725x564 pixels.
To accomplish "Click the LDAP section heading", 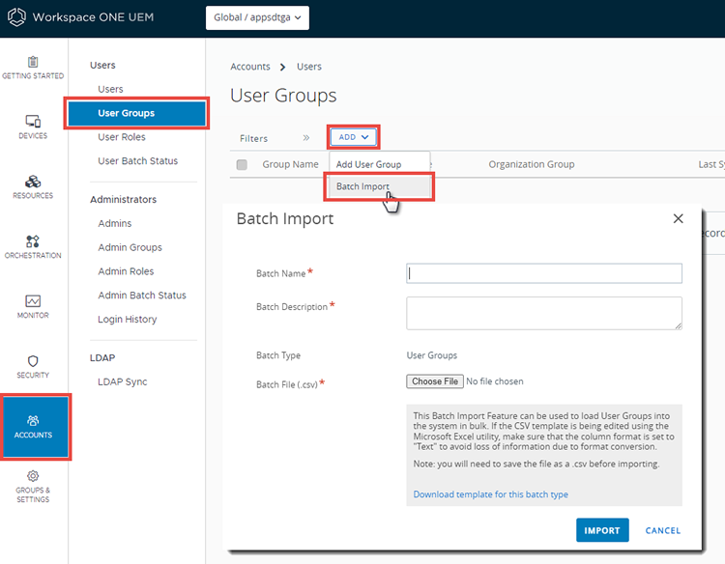I will pos(102,358).
